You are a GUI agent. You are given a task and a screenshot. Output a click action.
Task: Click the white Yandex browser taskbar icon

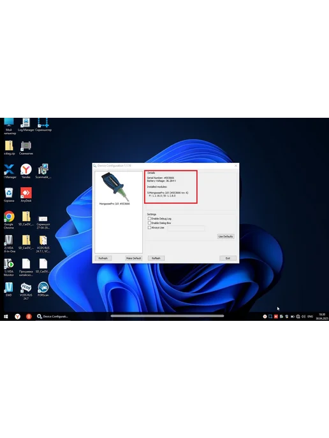[x=17, y=316]
